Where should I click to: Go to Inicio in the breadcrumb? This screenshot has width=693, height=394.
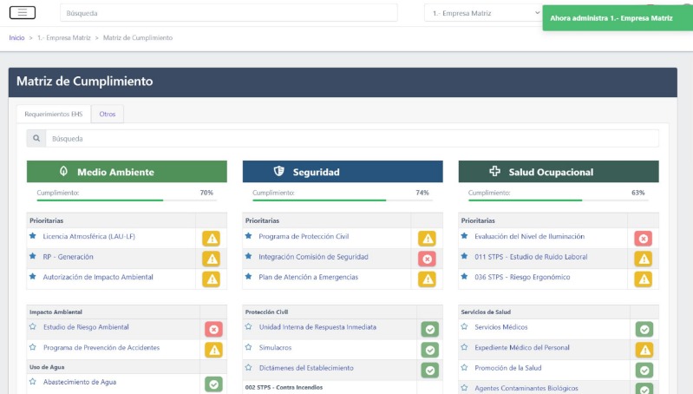tap(16, 38)
